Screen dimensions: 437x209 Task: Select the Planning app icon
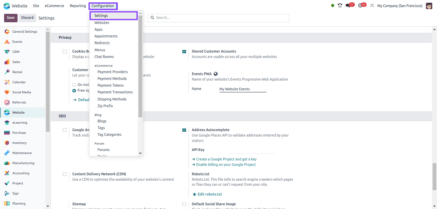(x=7, y=204)
